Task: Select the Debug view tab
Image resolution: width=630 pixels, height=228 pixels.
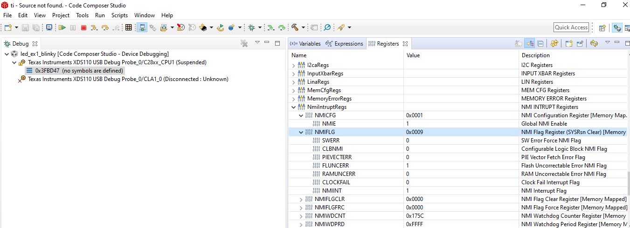Action: coord(20,43)
